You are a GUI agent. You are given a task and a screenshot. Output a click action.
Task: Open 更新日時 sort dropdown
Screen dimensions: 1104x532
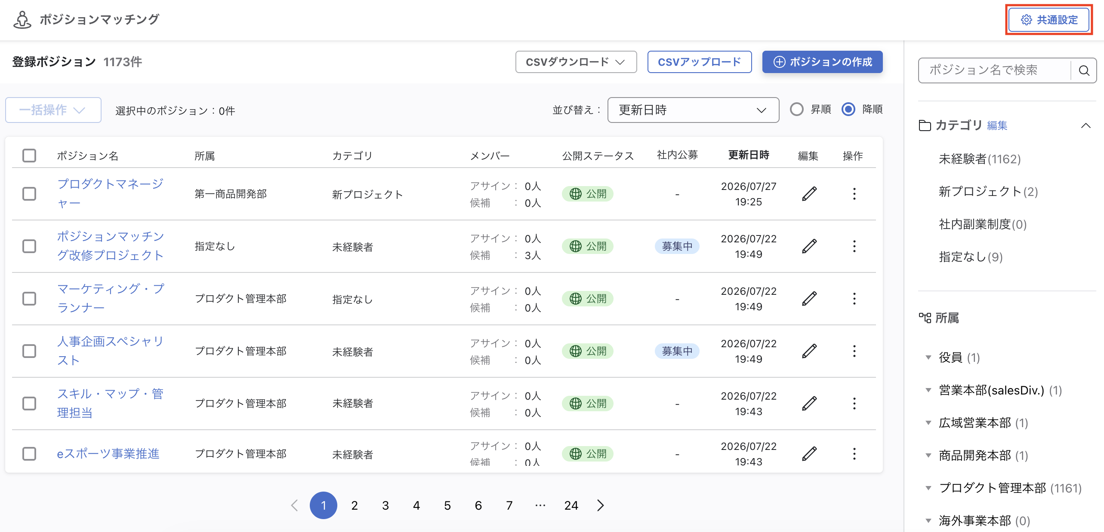(x=693, y=110)
